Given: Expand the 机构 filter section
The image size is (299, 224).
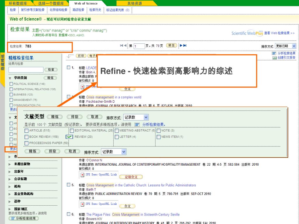Looking at the screenshot, I should click(10, 187).
